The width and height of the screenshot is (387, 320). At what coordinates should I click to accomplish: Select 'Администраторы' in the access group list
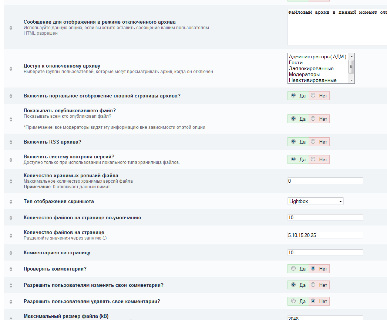317,57
